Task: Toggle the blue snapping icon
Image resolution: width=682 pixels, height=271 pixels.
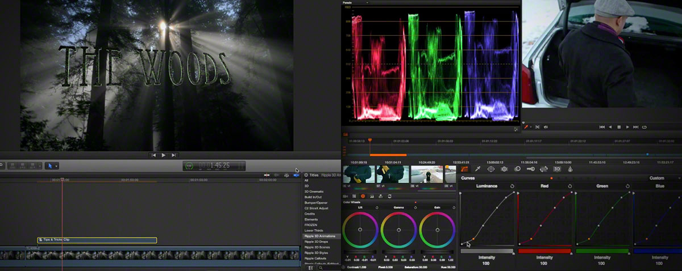Action: [x=296, y=175]
